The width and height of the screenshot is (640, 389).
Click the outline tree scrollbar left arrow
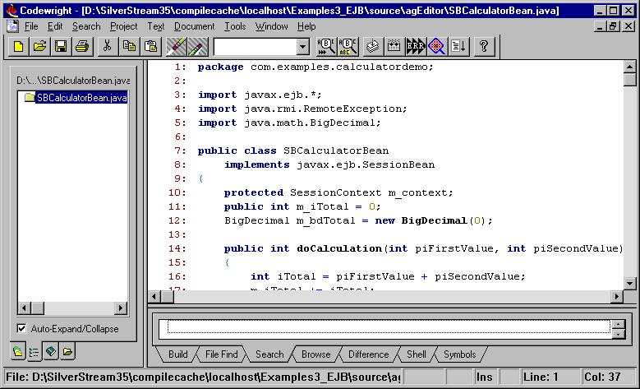[24, 308]
